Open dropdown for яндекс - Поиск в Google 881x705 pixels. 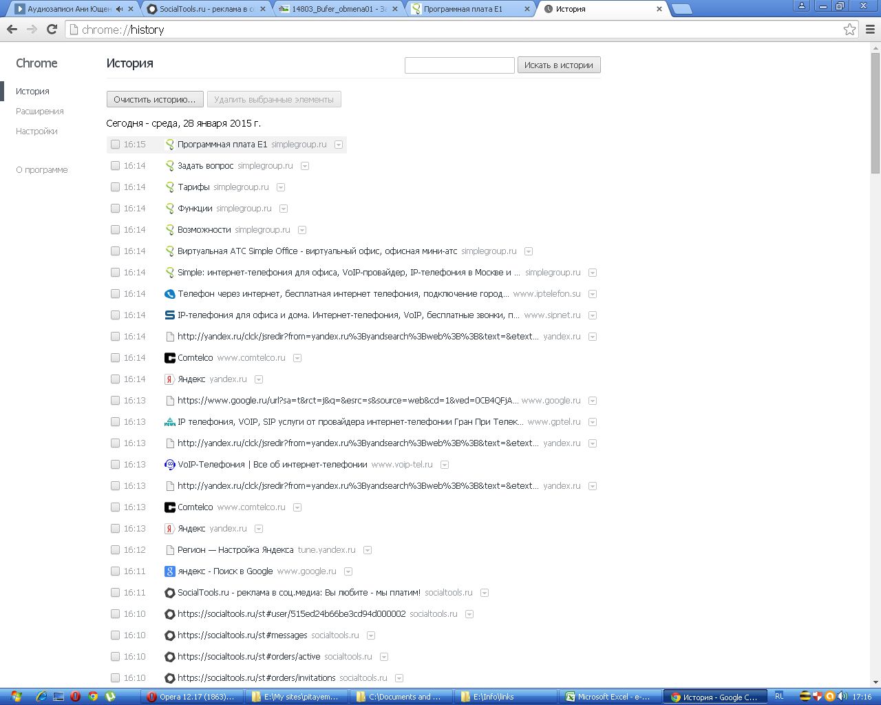348,571
